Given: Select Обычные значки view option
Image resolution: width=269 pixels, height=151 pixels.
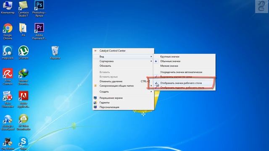Looking at the screenshot, I should pos(185,61).
